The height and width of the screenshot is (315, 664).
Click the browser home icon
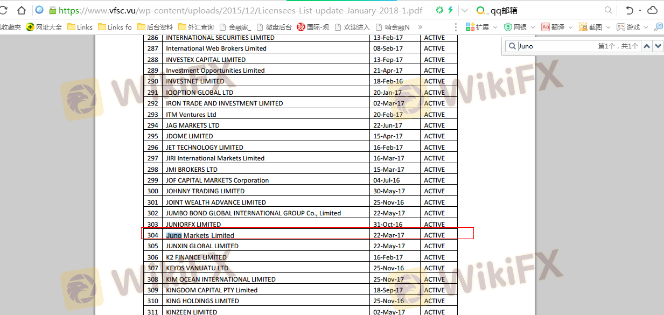coord(22,10)
